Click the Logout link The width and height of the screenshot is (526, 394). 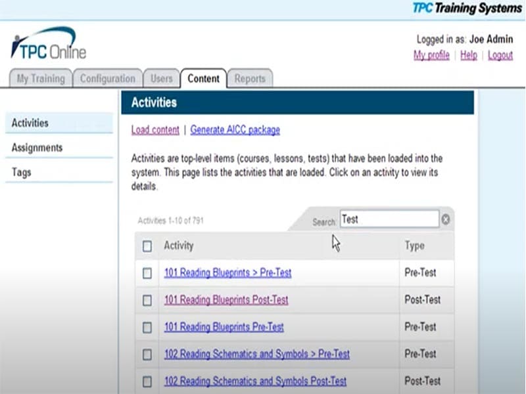tap(500, 55)
